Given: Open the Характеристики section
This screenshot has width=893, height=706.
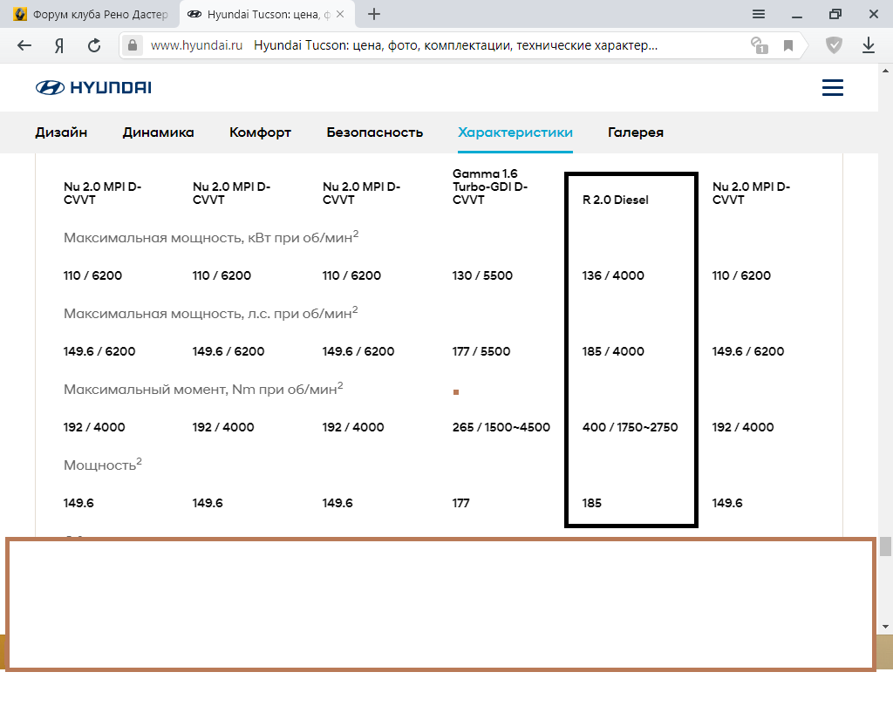Looking at the screenshot, I should point(515,132).
